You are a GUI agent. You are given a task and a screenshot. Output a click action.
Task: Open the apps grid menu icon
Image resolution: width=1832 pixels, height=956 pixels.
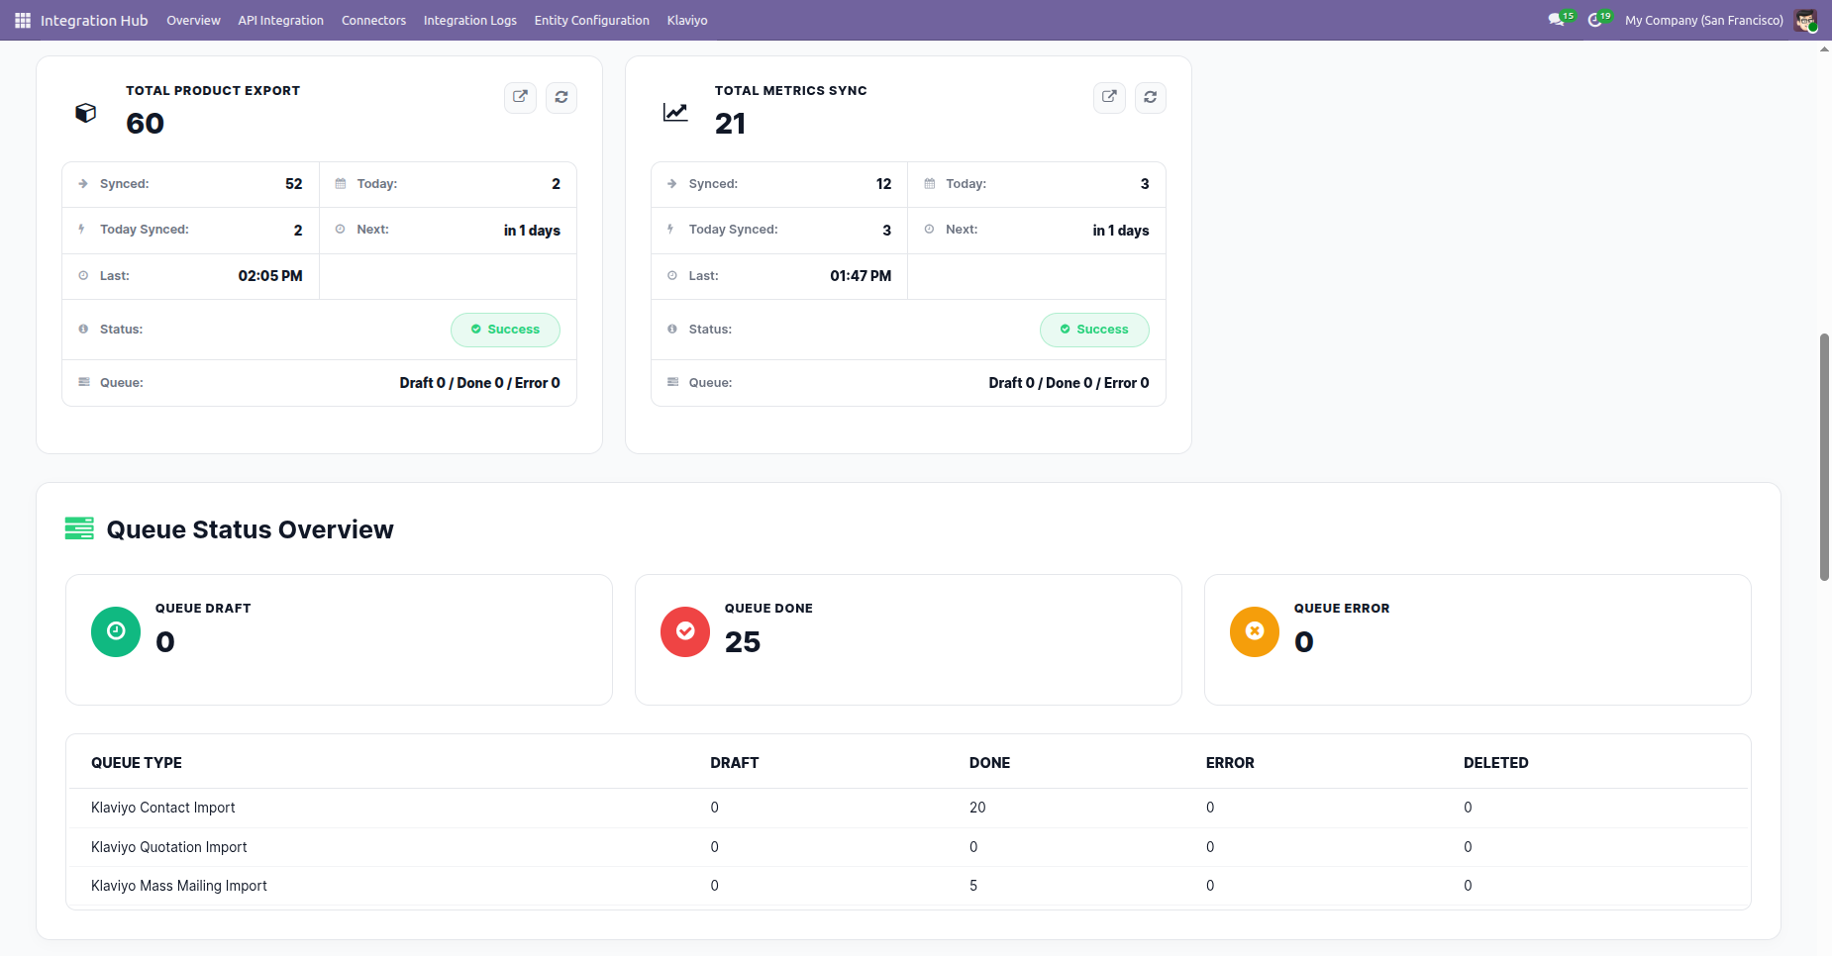tap(23, 20)
